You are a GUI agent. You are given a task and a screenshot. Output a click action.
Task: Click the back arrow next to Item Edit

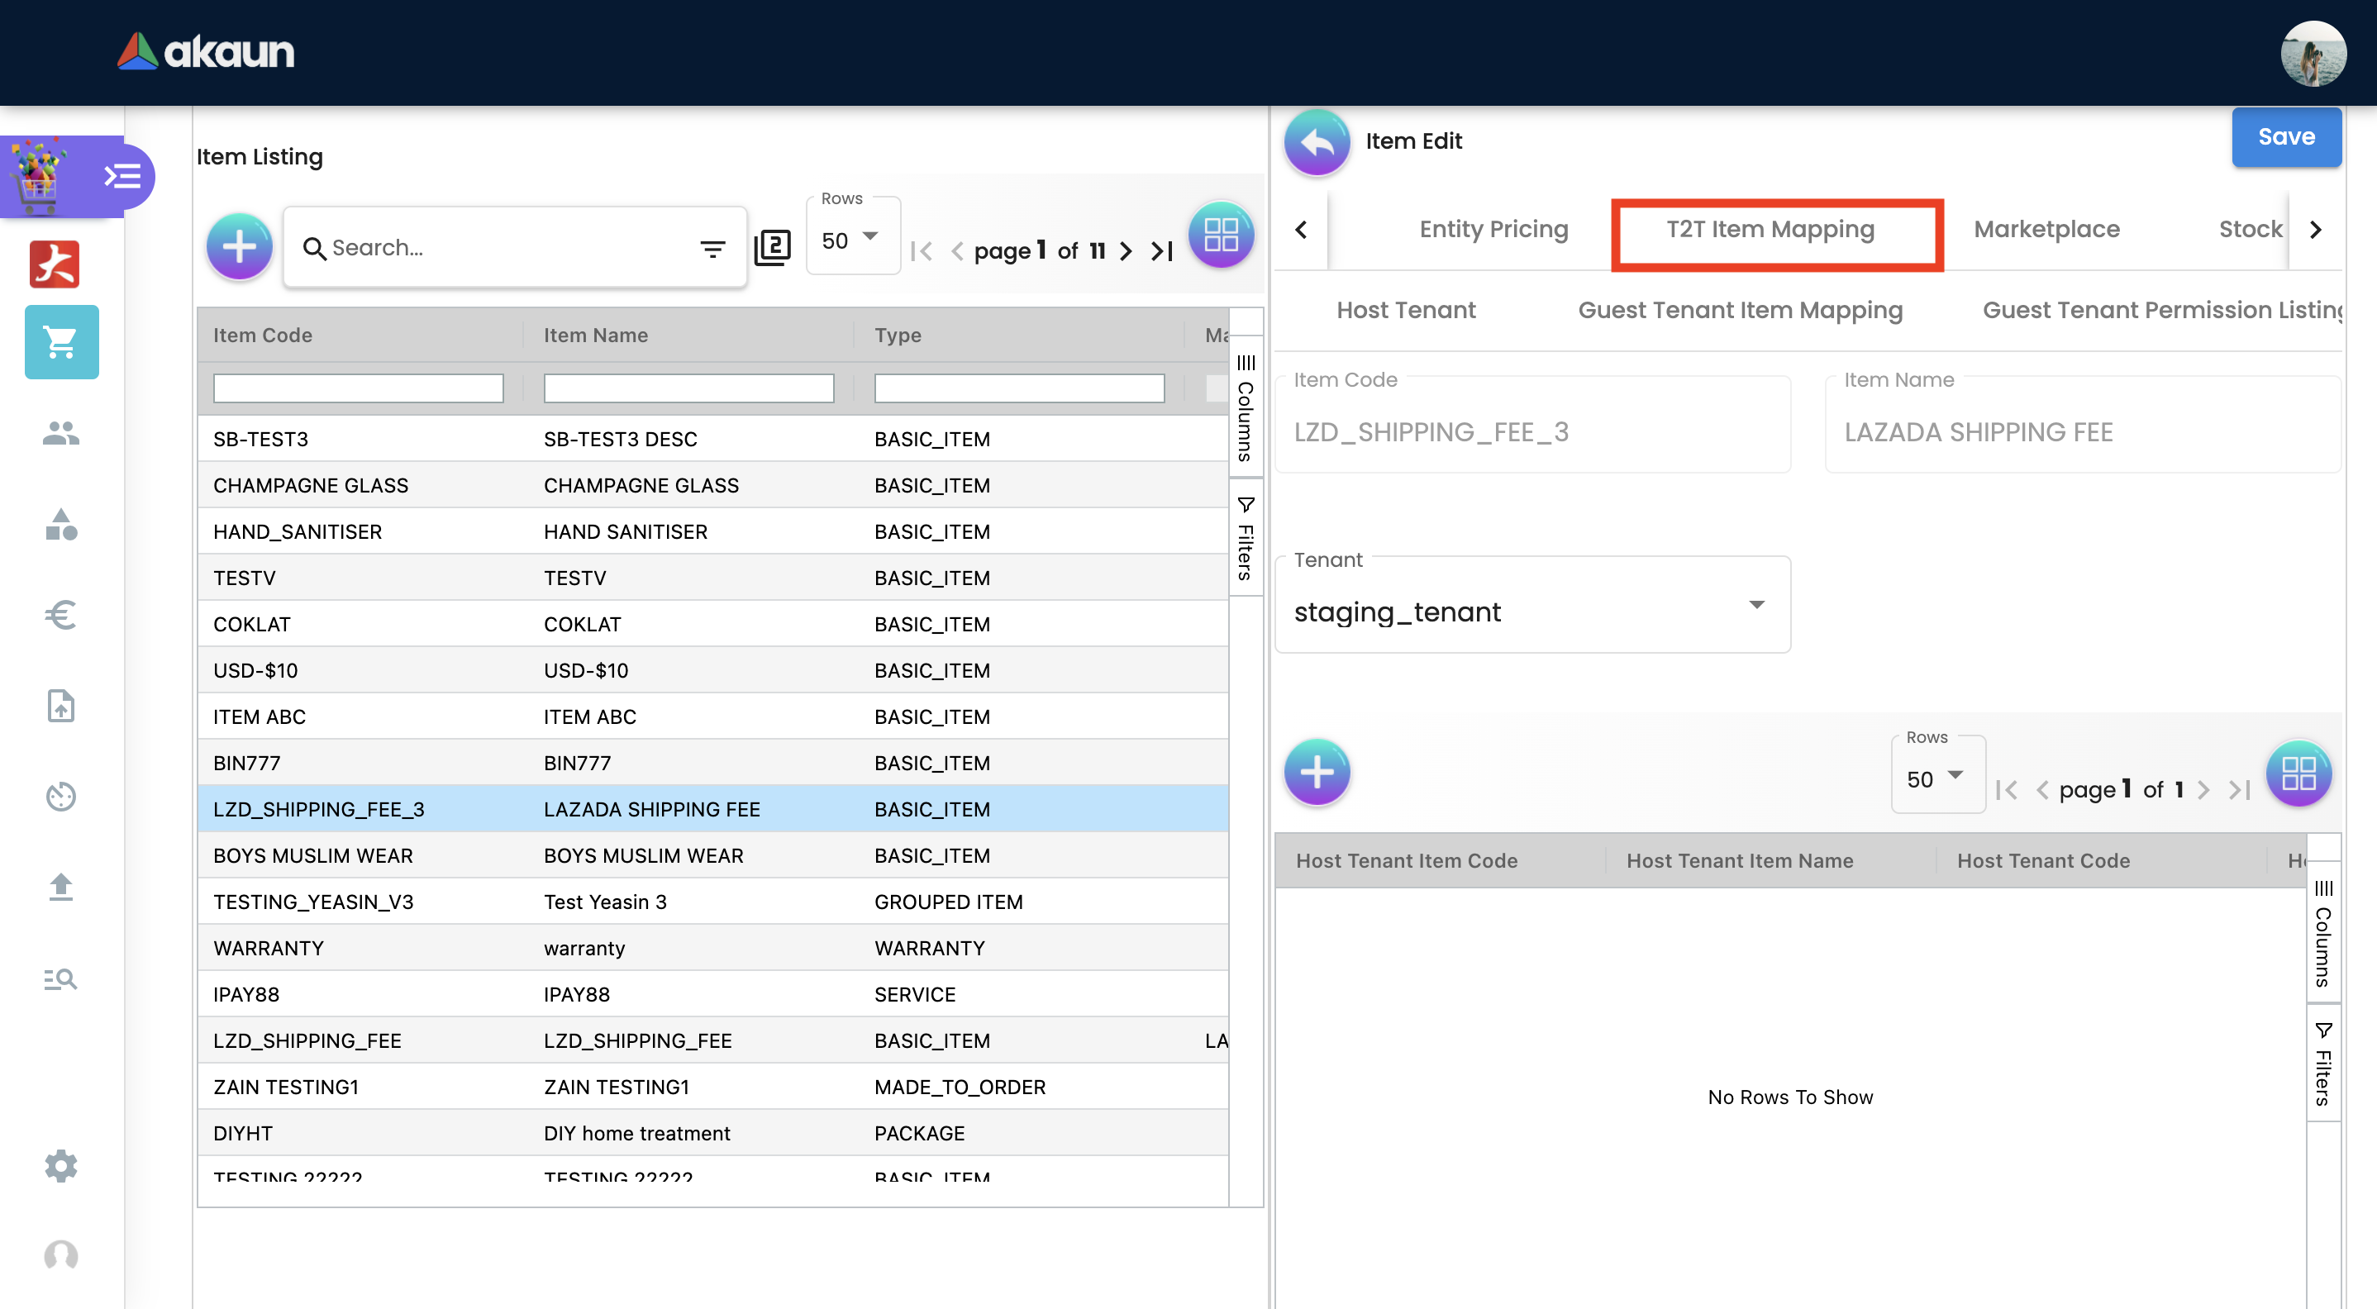click(x=1317, y=142)
